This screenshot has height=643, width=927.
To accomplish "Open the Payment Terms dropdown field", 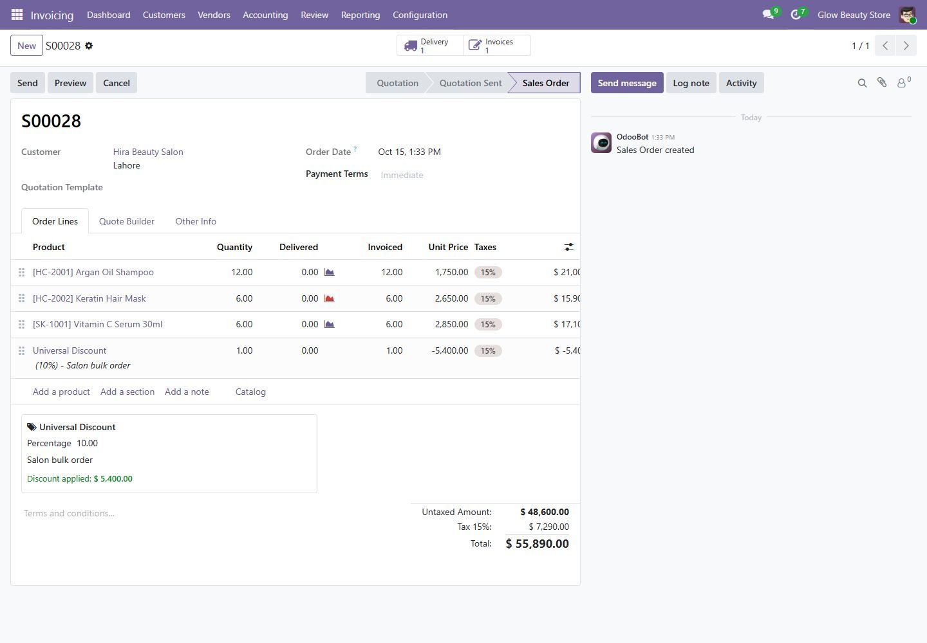I will tap(474, 175).
